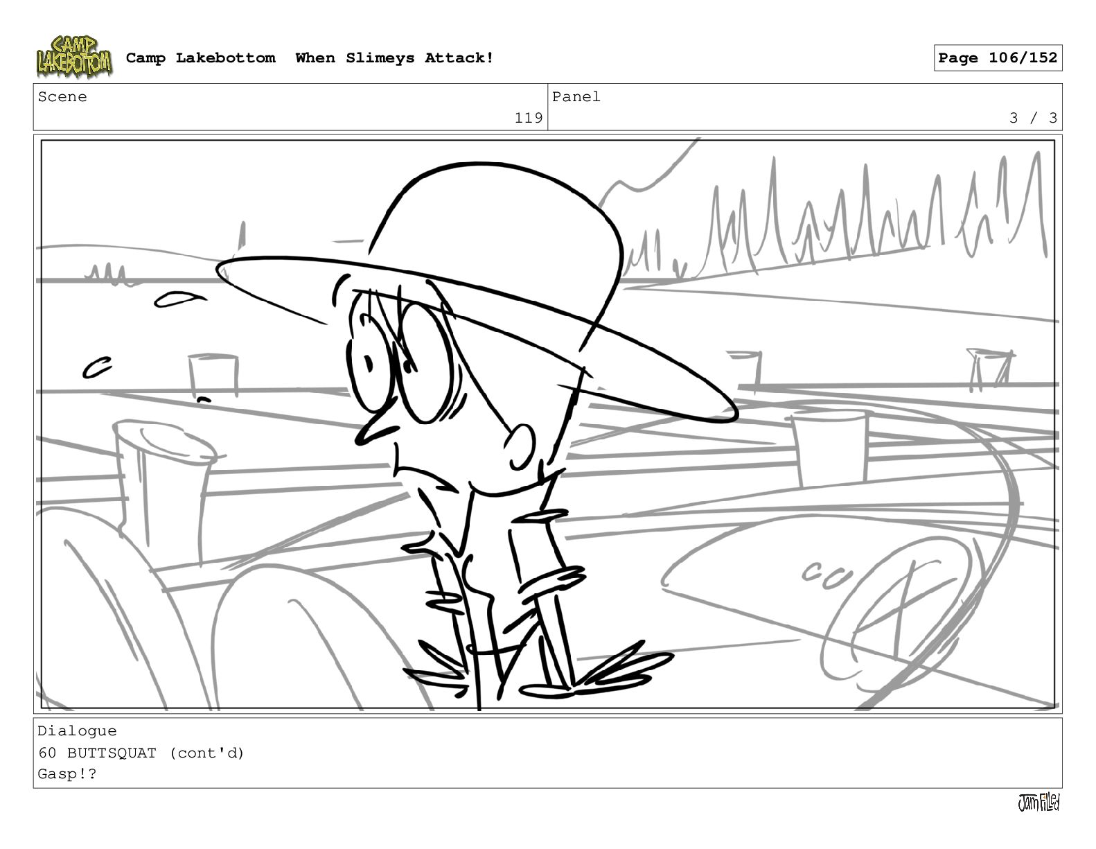The height and width of the screenshot is (849, 1096).
Task: Click the 'Page 106/152' box
Action: click(x=998, y=58)
